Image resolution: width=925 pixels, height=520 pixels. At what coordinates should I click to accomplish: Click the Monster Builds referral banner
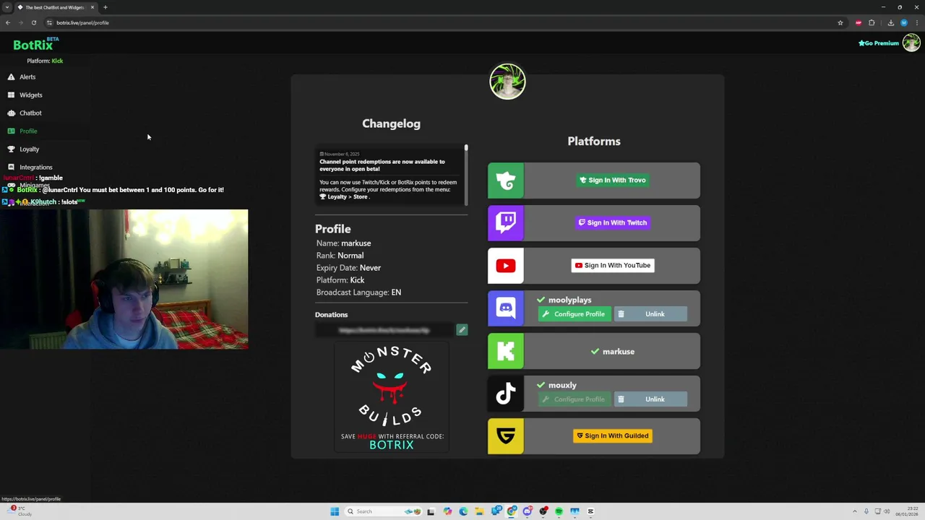pyautogui.click(x=392, y=397)
